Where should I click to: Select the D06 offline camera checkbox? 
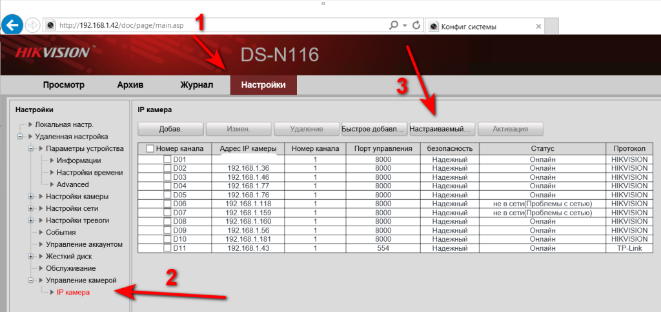(167, 204)
